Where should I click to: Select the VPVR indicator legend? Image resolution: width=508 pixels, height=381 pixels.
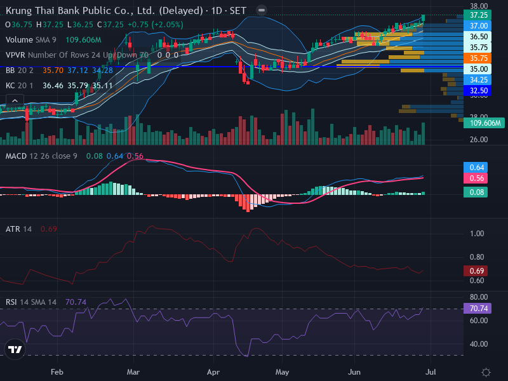[77, 55]
